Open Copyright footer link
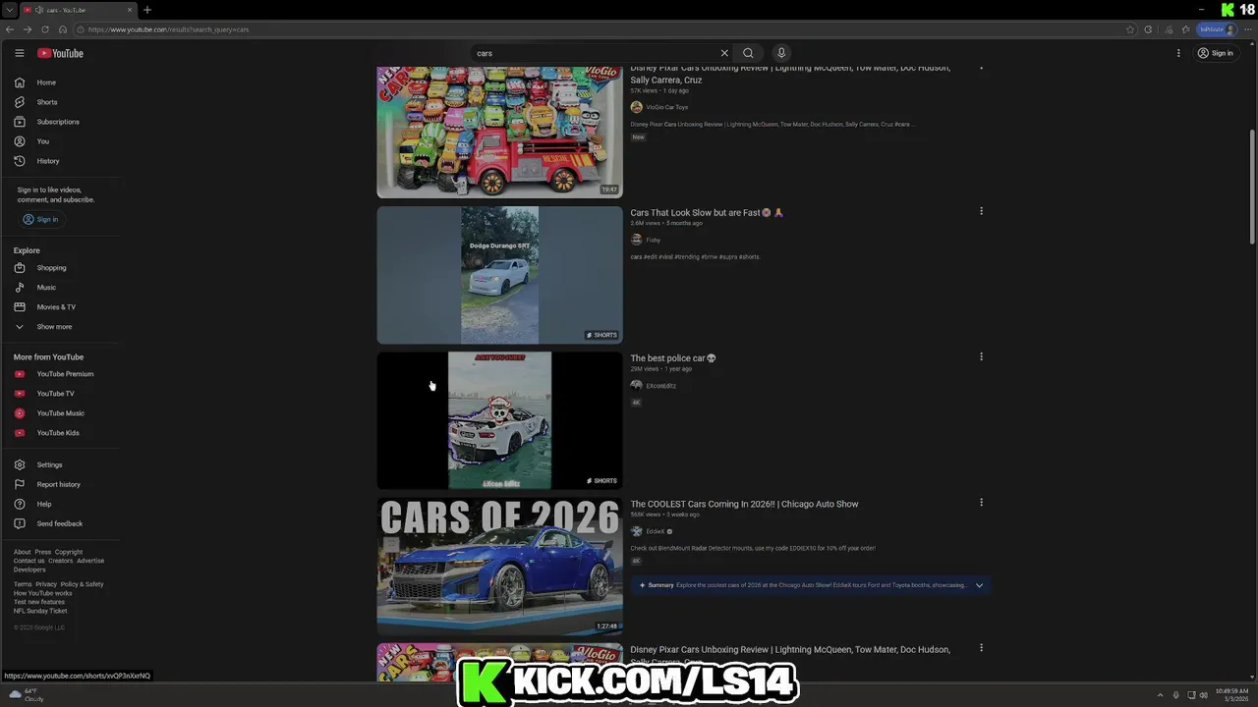This screenshot has width=1258, height=707. point(69,552)
